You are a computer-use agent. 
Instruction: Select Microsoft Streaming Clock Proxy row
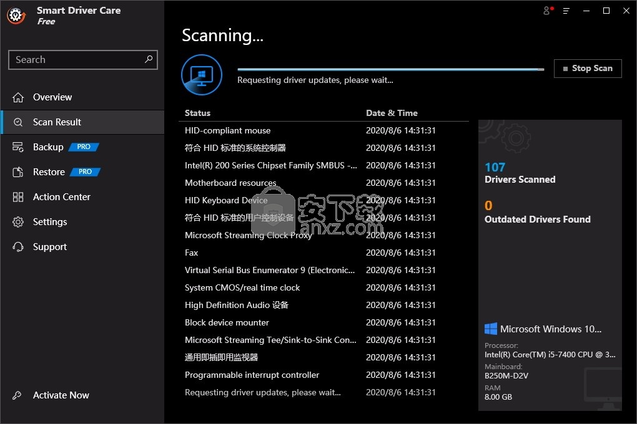pyautogui.click(x=323, y=235)
